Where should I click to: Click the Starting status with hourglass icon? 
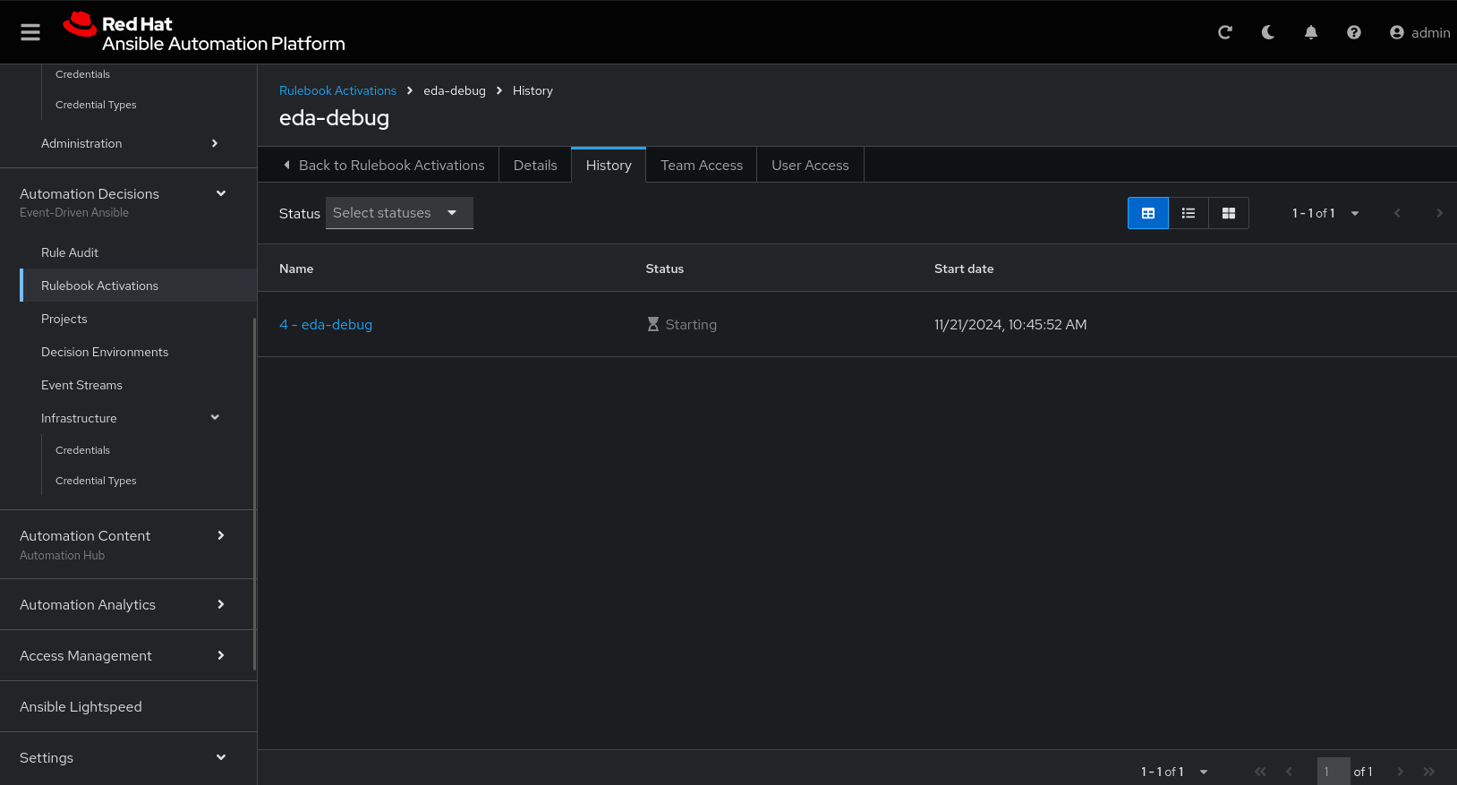pyautogui.click(x=682, y=325)
